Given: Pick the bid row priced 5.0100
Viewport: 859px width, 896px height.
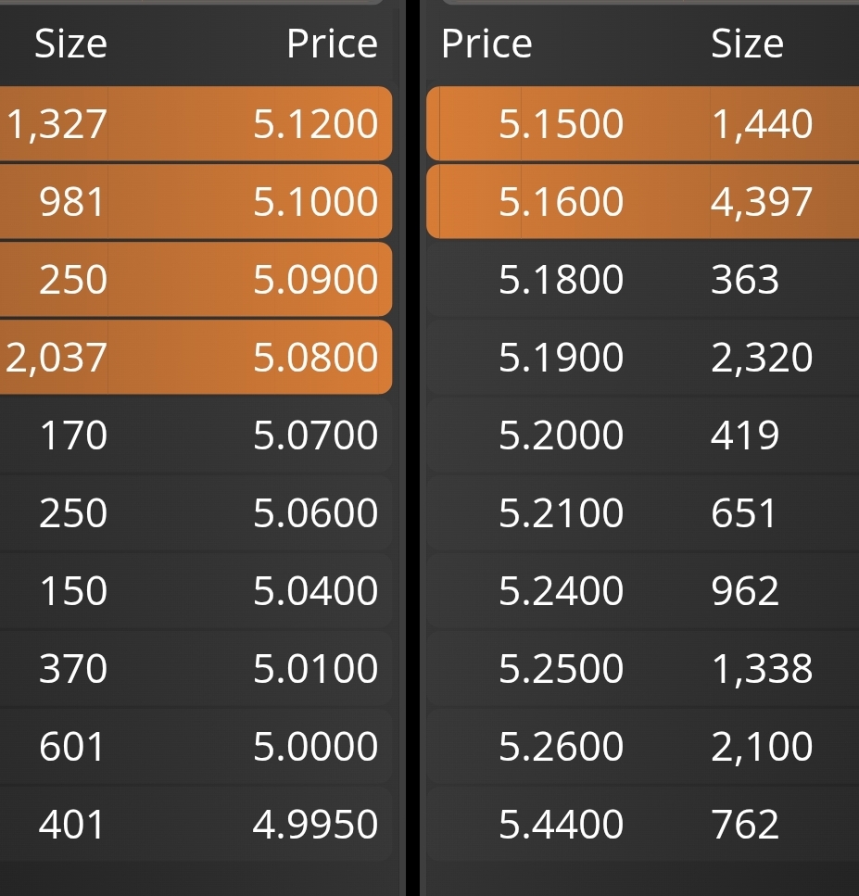Looking at the screenshot, I should (196, 668).
